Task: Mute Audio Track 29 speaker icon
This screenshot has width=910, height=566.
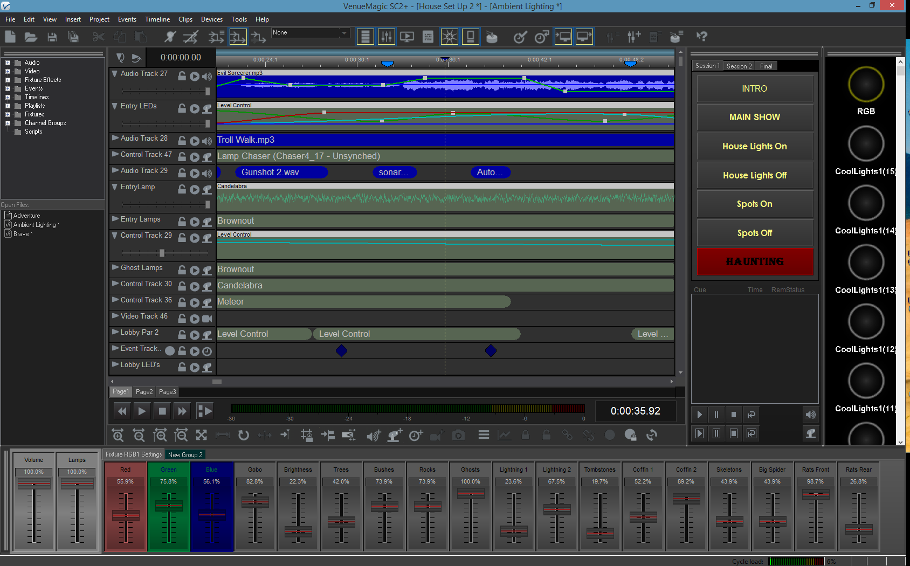Action: (x=207, y=174)
